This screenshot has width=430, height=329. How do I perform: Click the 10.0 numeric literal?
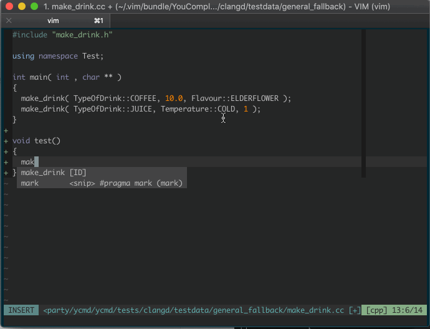(x=174, y=98)
